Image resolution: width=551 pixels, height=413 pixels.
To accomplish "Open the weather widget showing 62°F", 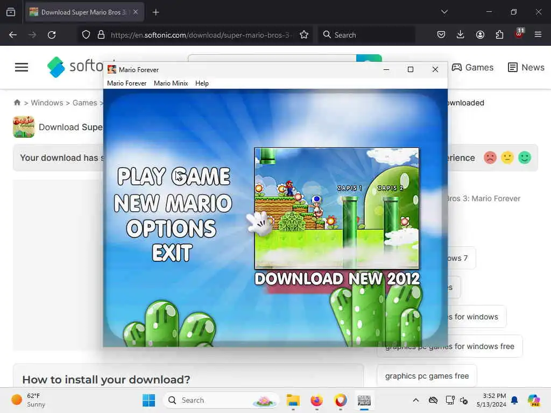I will (28, 400).
